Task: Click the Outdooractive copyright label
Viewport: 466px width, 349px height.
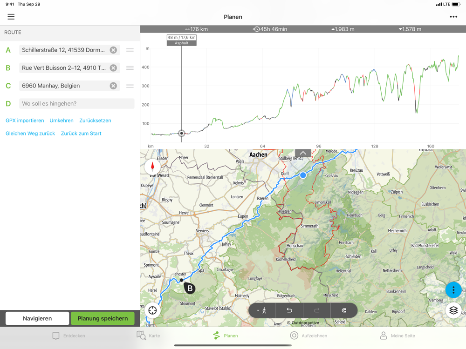Action: coord(303,322)
